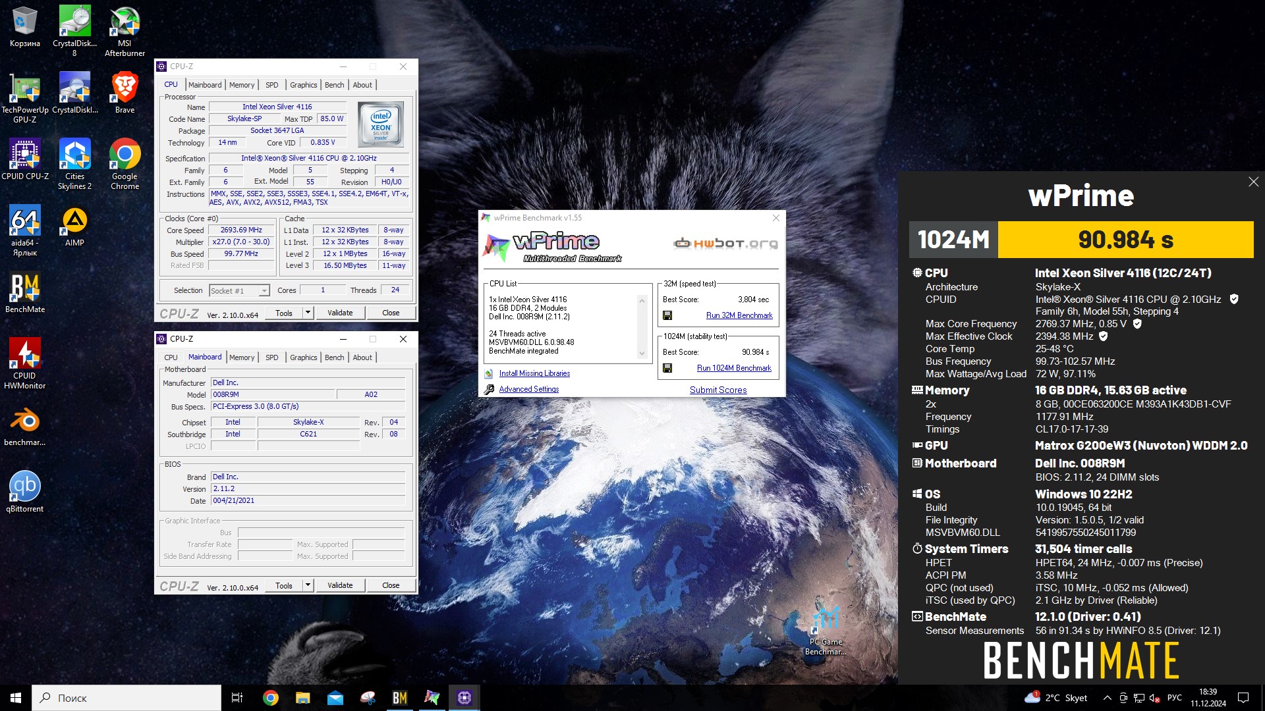Click Run 1024M Benchmark link
Image resolution: width=1265 pixels, height=711 pixels.
(734, 368)
